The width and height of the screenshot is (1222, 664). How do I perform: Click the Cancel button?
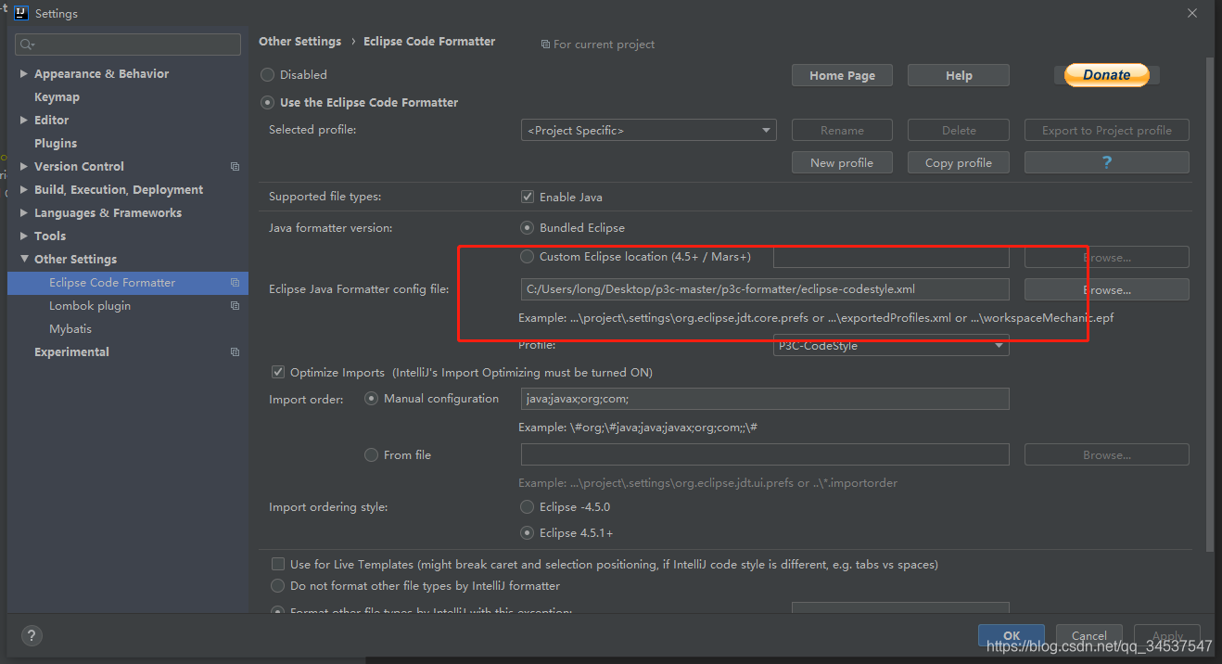1088,635
